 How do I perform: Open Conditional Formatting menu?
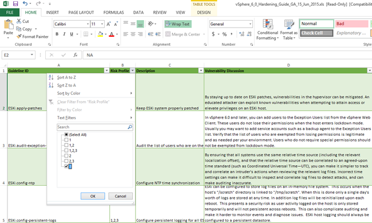coord(268,30)
